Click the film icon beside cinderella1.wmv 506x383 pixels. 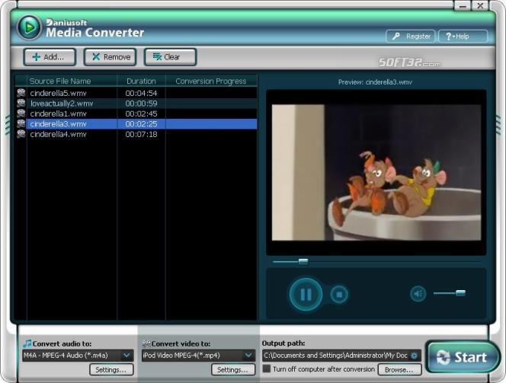[21, 113]
